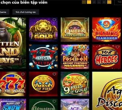Viewport: 122px width, 110px height.
Task: Click heart icon on 108 Heroes tile
Action: pyautogui.click(x=117, y=47)
